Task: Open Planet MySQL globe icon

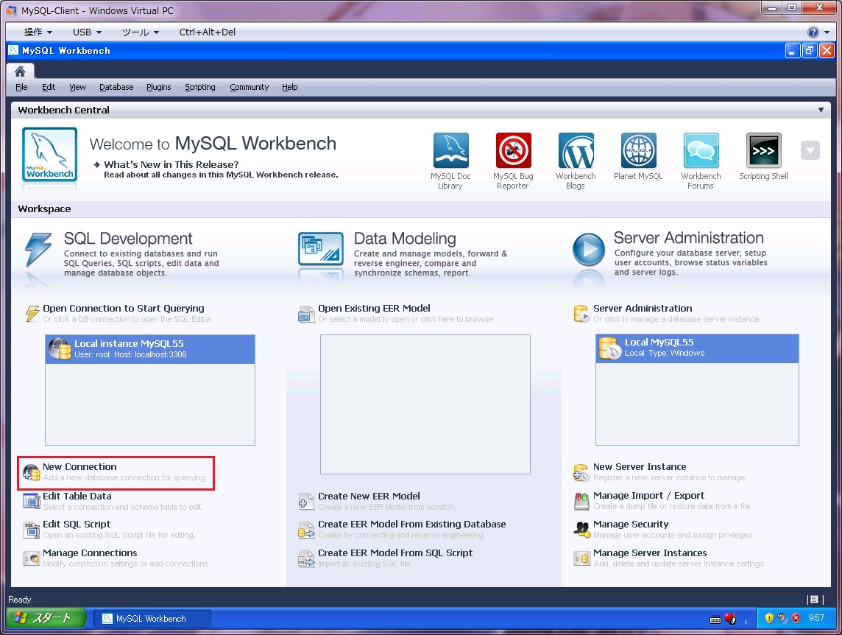Action: (638, 150)
